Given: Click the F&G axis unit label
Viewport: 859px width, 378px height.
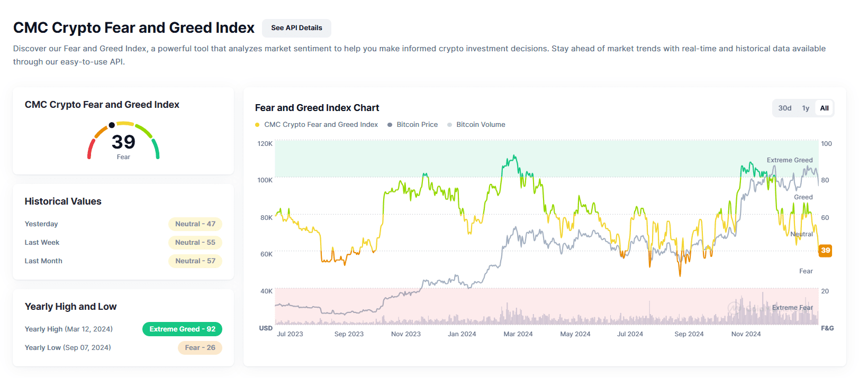Looking at the screenshot, I should [827, 328].
